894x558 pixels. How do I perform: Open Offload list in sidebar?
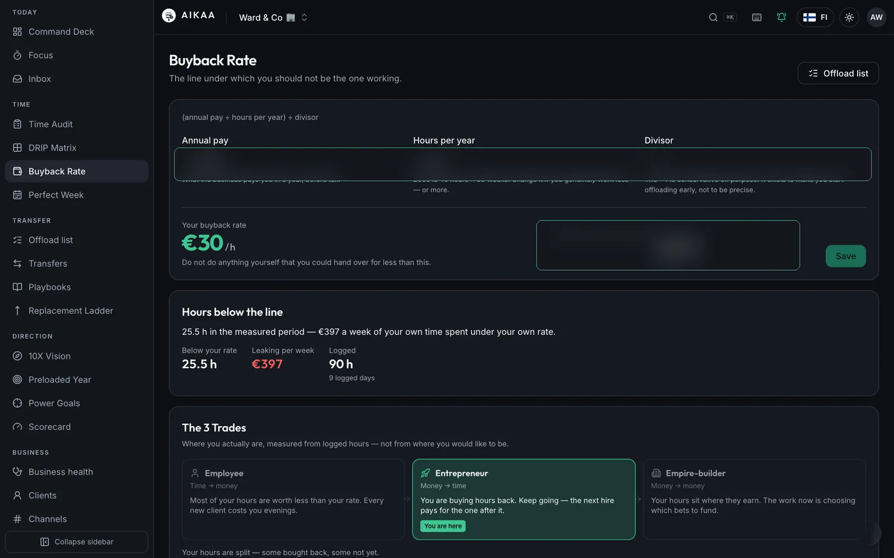(x=77, y=240)
